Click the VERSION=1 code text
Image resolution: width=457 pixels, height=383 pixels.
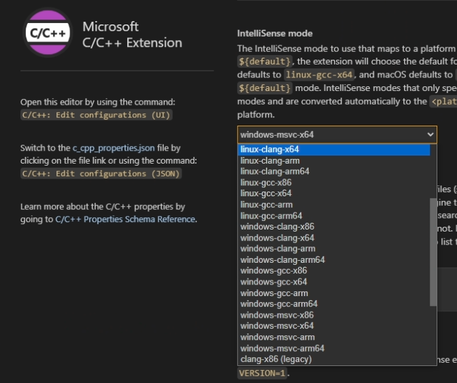(263, 373)
